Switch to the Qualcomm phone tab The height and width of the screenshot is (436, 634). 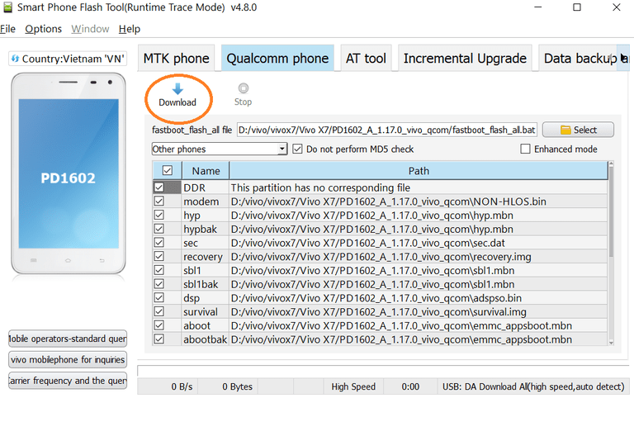pos(277,59)
